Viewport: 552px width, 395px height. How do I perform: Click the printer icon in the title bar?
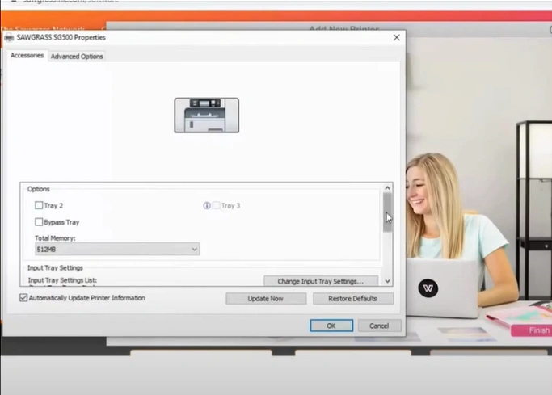pos(9,38)
